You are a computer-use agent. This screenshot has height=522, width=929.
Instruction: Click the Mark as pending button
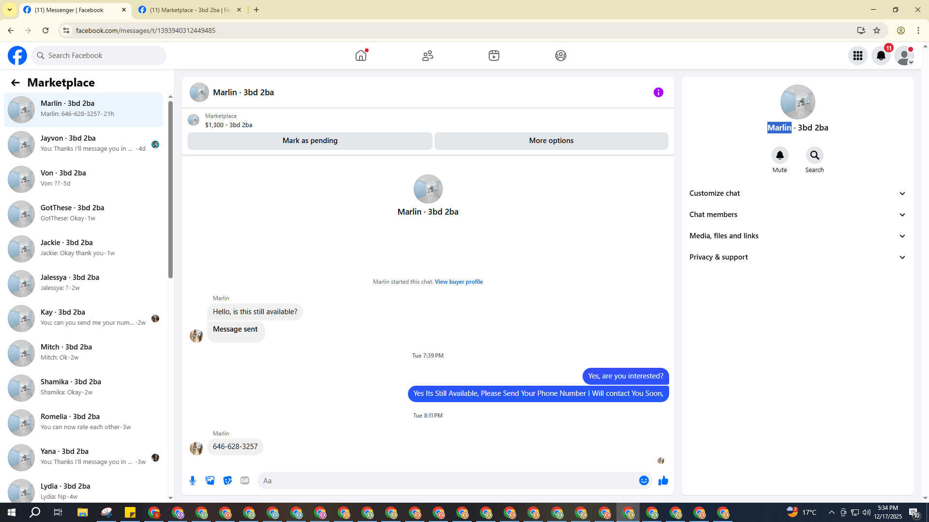[310, 141]
